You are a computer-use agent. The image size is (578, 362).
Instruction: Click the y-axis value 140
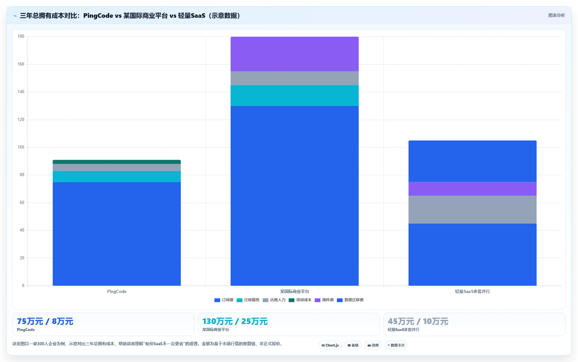pyautogui.click(x=21, y=92)
